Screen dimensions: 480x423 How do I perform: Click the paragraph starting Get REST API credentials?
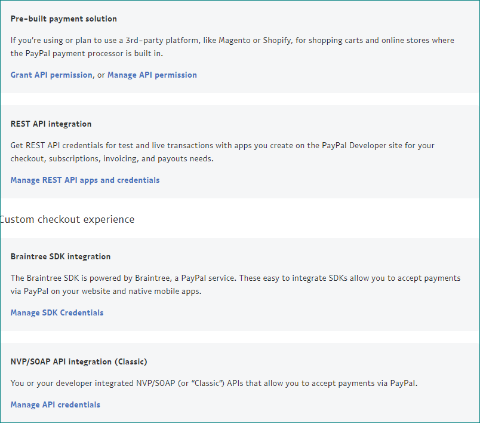pyautogui.click(x=223, y=152)
